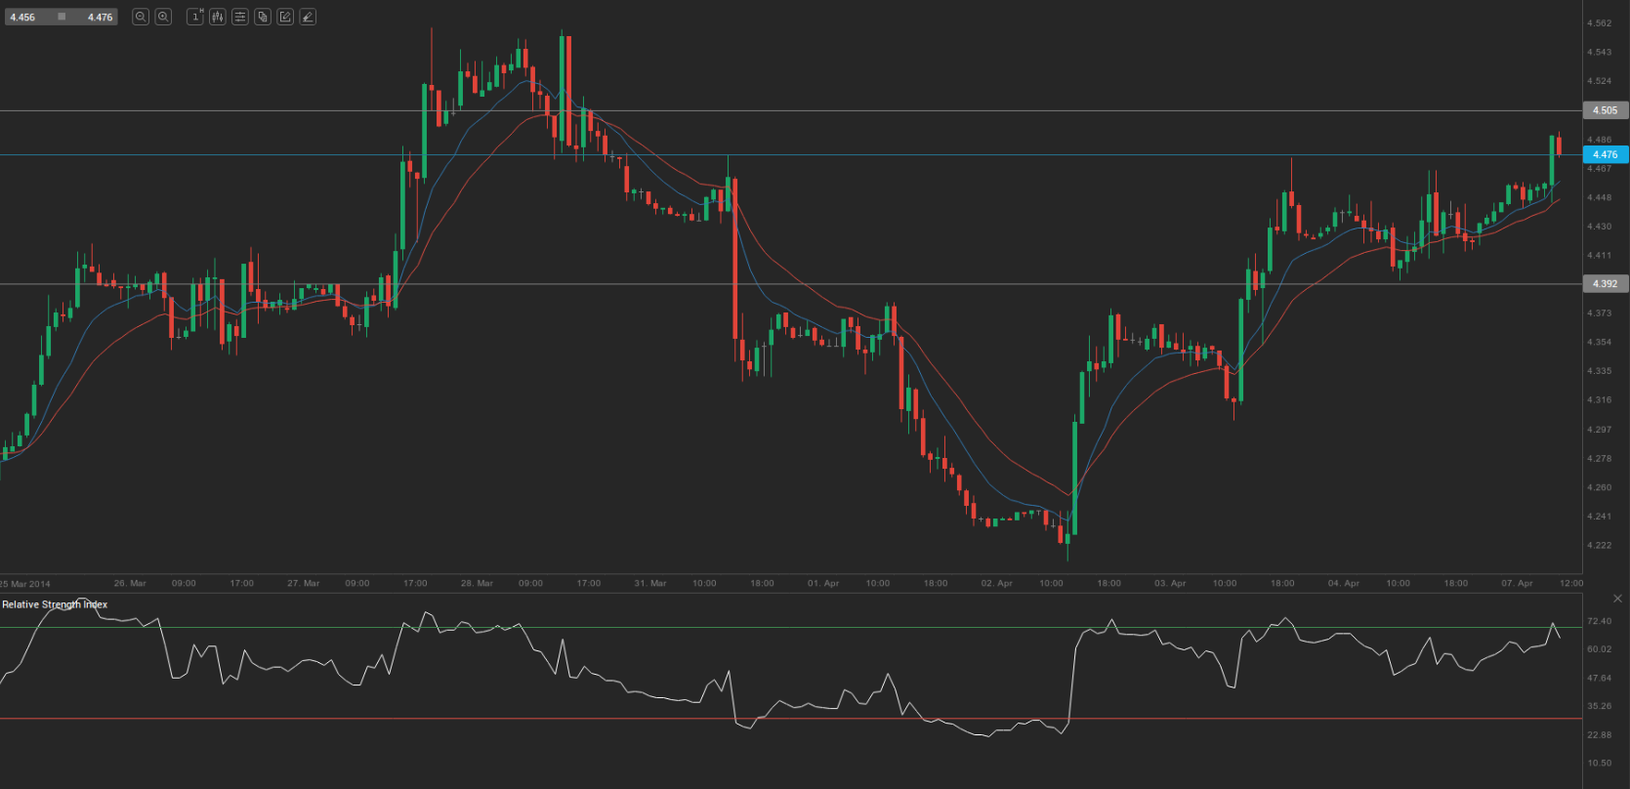Click the edit drawing tool icon

pyautogui.click(x=285, y=17)
